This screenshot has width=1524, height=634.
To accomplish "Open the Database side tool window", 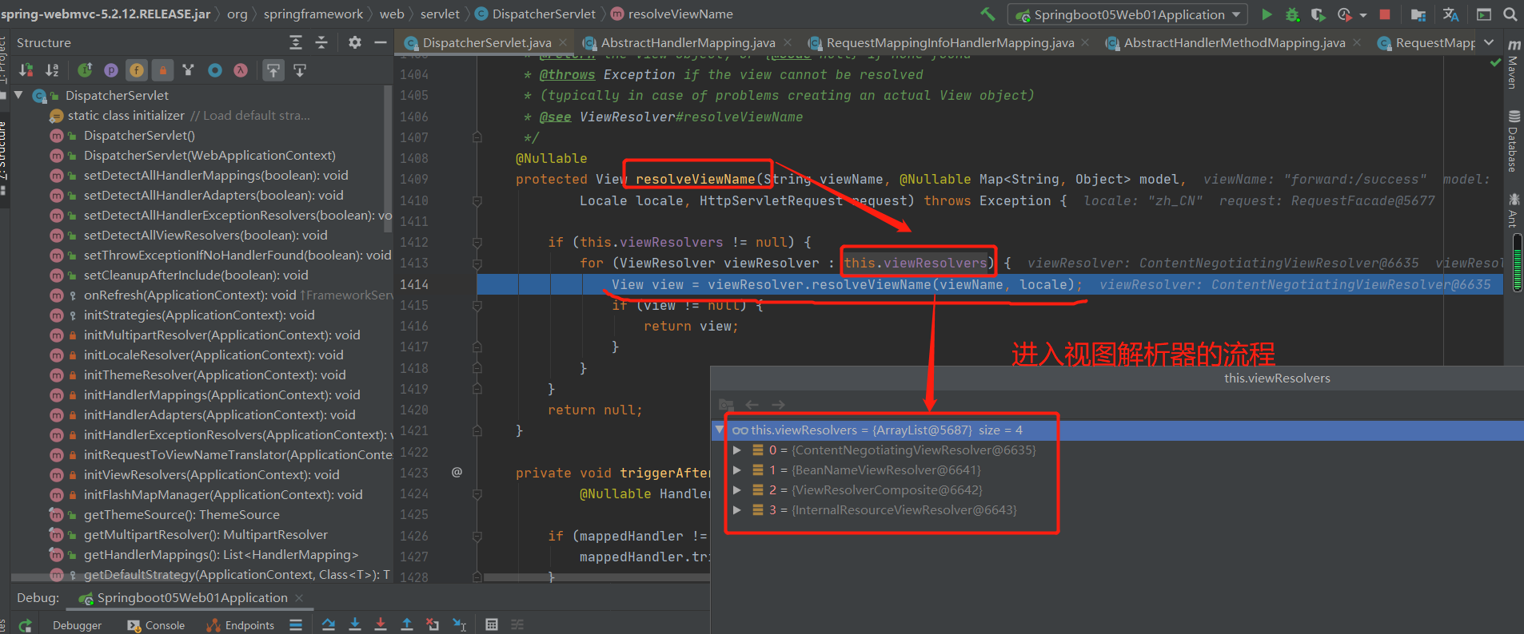I will pos(1513,142).
